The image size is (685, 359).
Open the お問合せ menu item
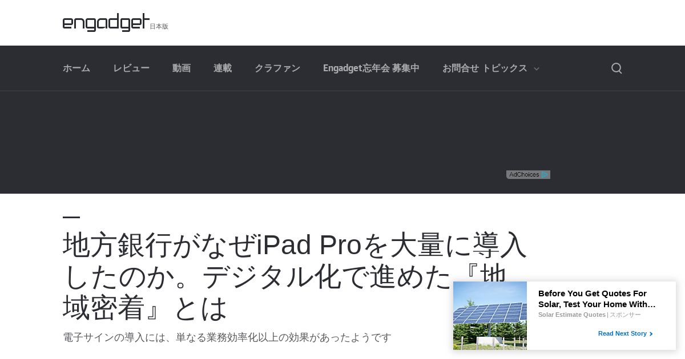pos(461,68)
